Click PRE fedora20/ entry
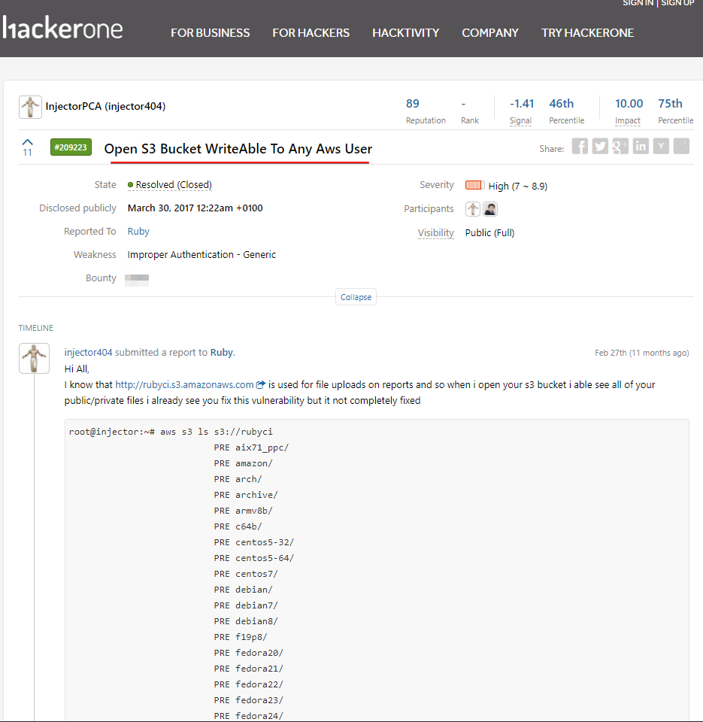 pyautogui.click(x=249, y=653)
